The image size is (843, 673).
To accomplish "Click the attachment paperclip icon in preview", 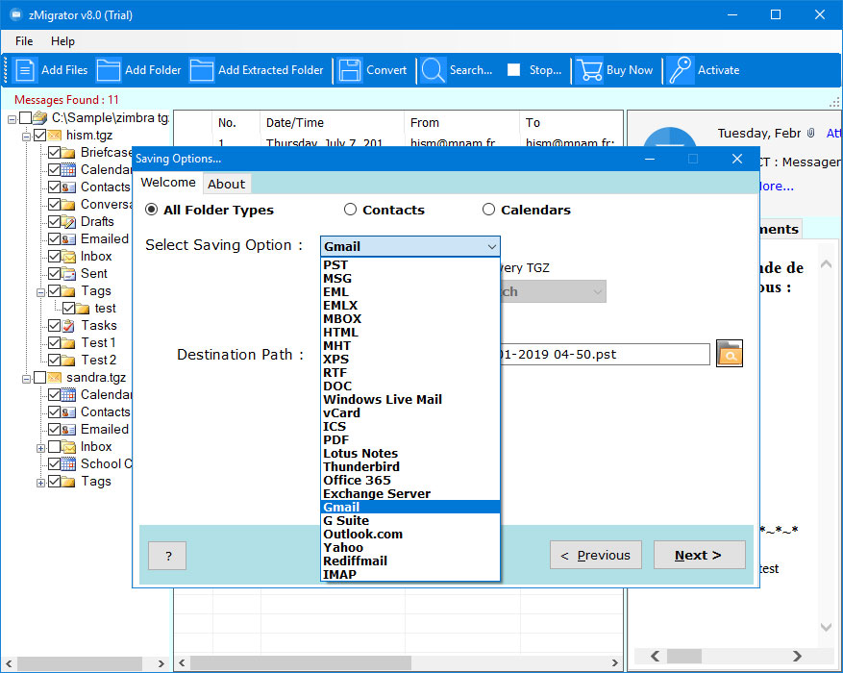I will point(810,133).
